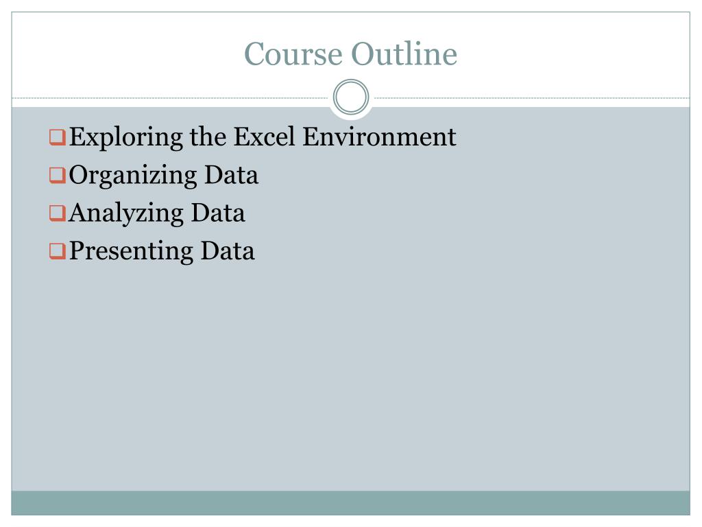Select the Course Outline slide title
Screen dimensions: 702x527
pos(350,54)
